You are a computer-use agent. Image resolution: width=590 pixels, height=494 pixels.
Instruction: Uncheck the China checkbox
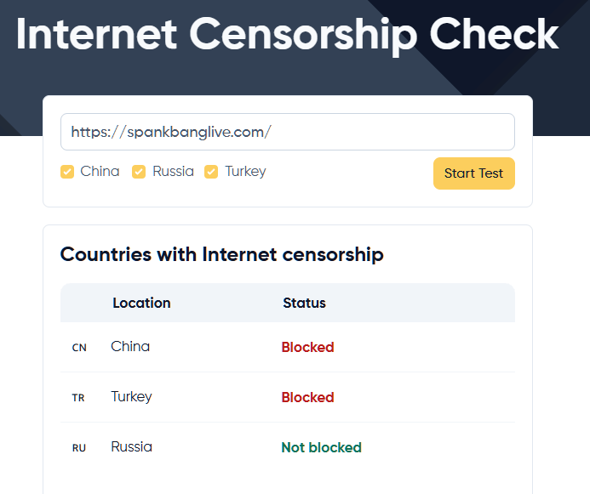pos(67,172)
